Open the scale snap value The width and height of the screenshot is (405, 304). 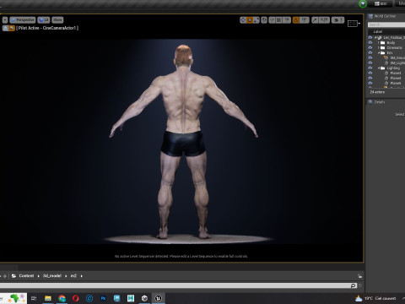[x=324, y=20]
